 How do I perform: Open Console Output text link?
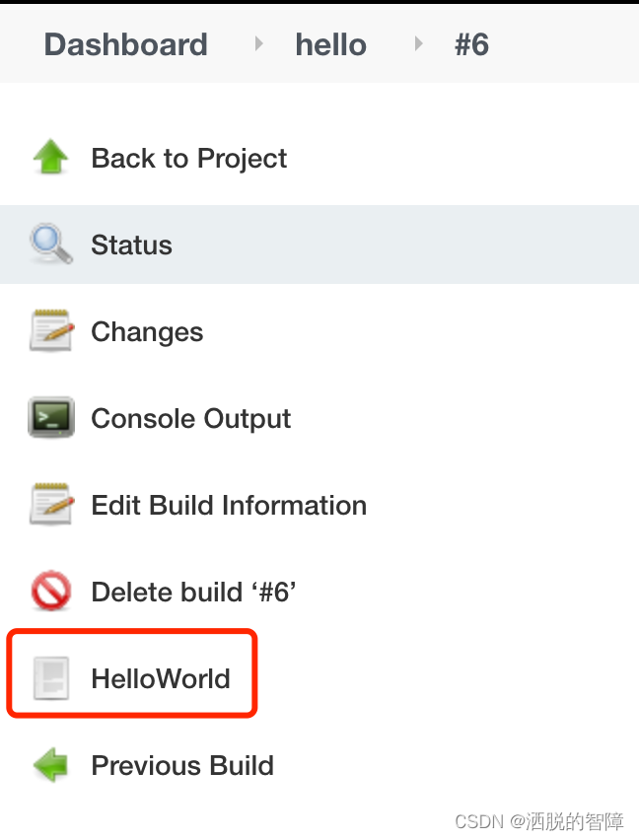191,418
